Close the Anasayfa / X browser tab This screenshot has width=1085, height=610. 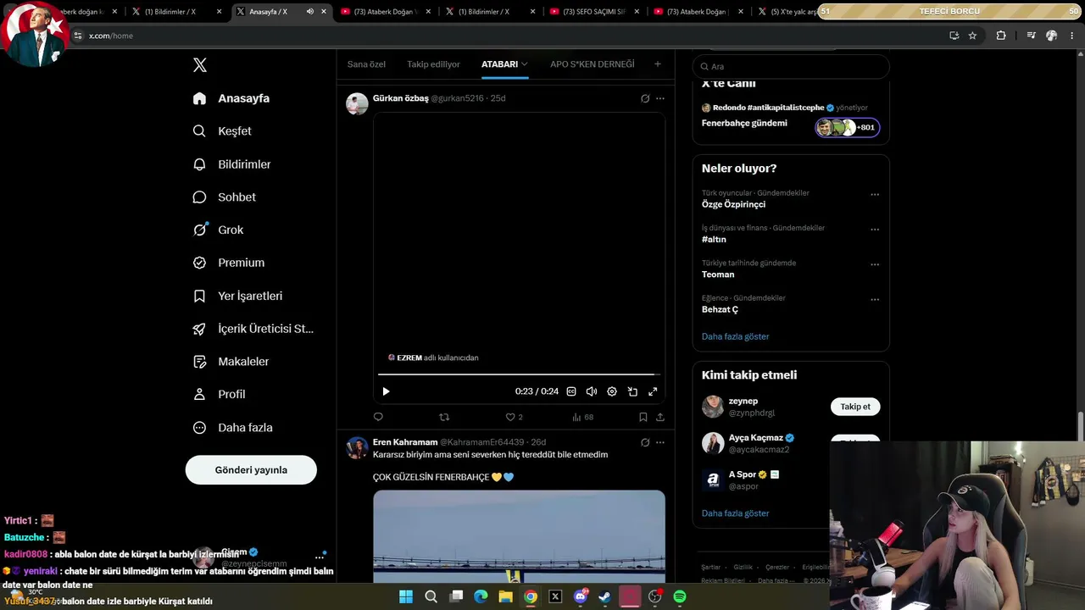(324, 12)
